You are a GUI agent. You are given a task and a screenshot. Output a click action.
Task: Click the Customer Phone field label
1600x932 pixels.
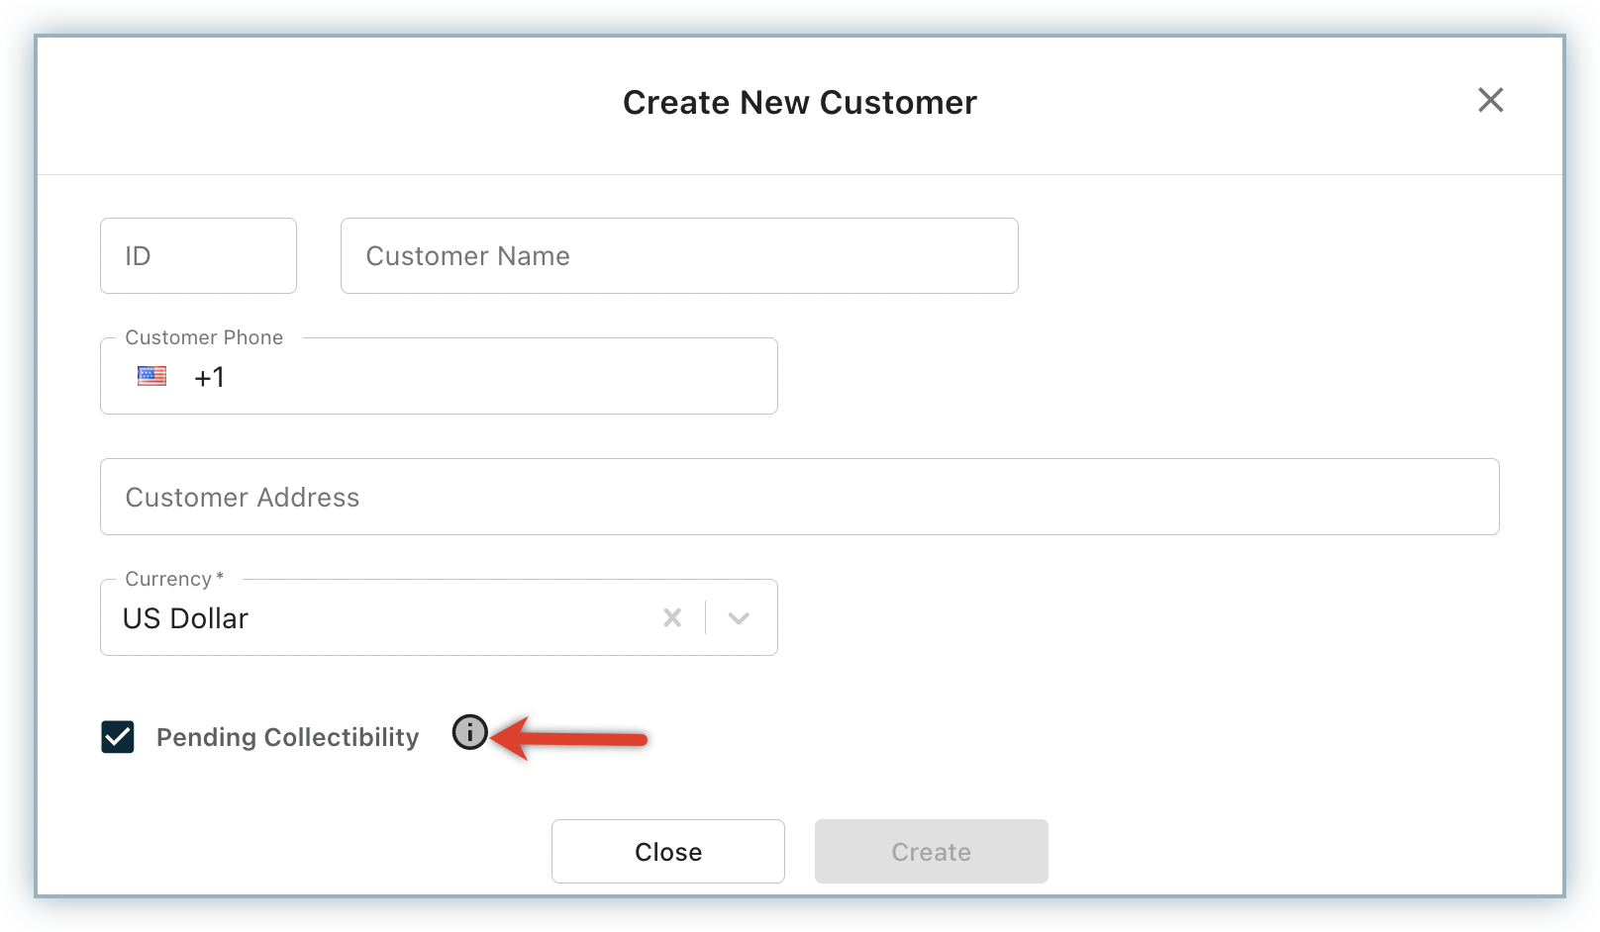(204, 337)
